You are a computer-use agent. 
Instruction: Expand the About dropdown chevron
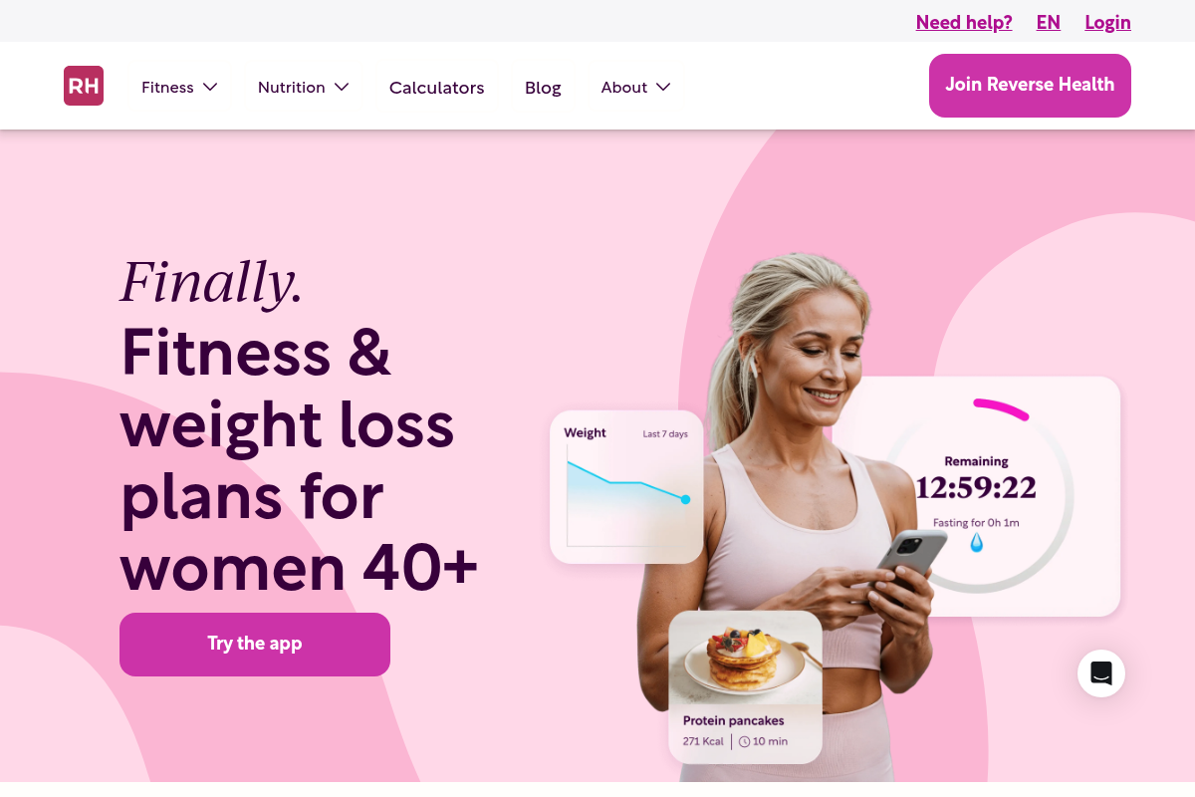[x=663, y=87]
